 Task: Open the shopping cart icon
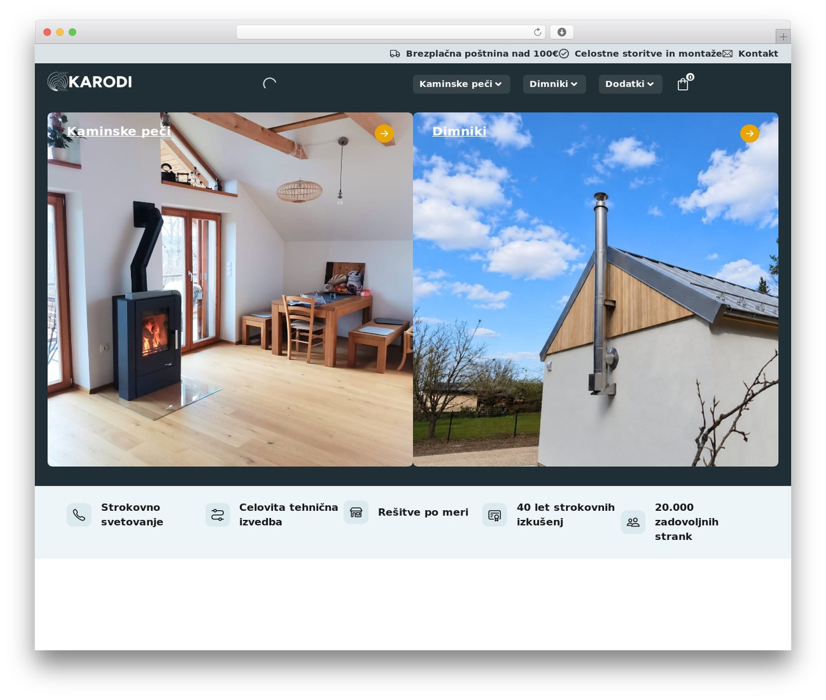[x=683, y=84]
